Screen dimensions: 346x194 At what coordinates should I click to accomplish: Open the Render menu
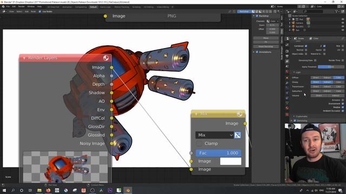point(22,6)
